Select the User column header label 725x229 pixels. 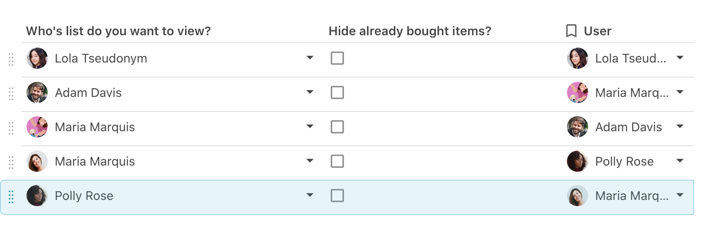tap(597, 31)
